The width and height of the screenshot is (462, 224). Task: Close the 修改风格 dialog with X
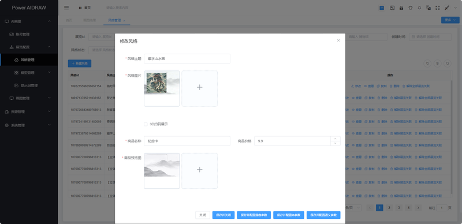(x=338, y=40)
